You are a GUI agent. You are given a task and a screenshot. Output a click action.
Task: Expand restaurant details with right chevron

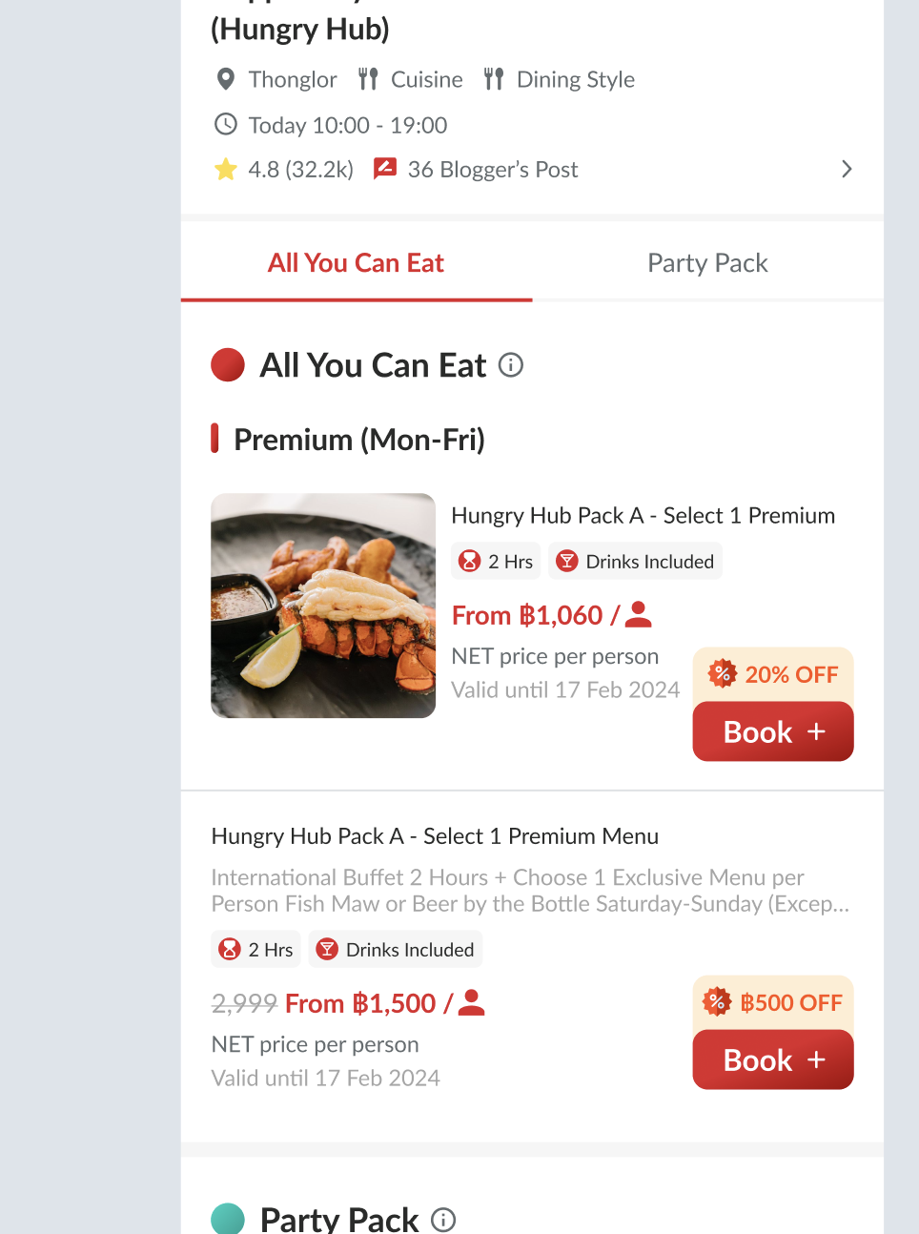847,170
